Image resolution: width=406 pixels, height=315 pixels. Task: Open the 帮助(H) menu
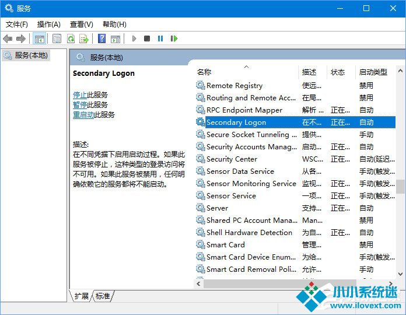point(114,24)
